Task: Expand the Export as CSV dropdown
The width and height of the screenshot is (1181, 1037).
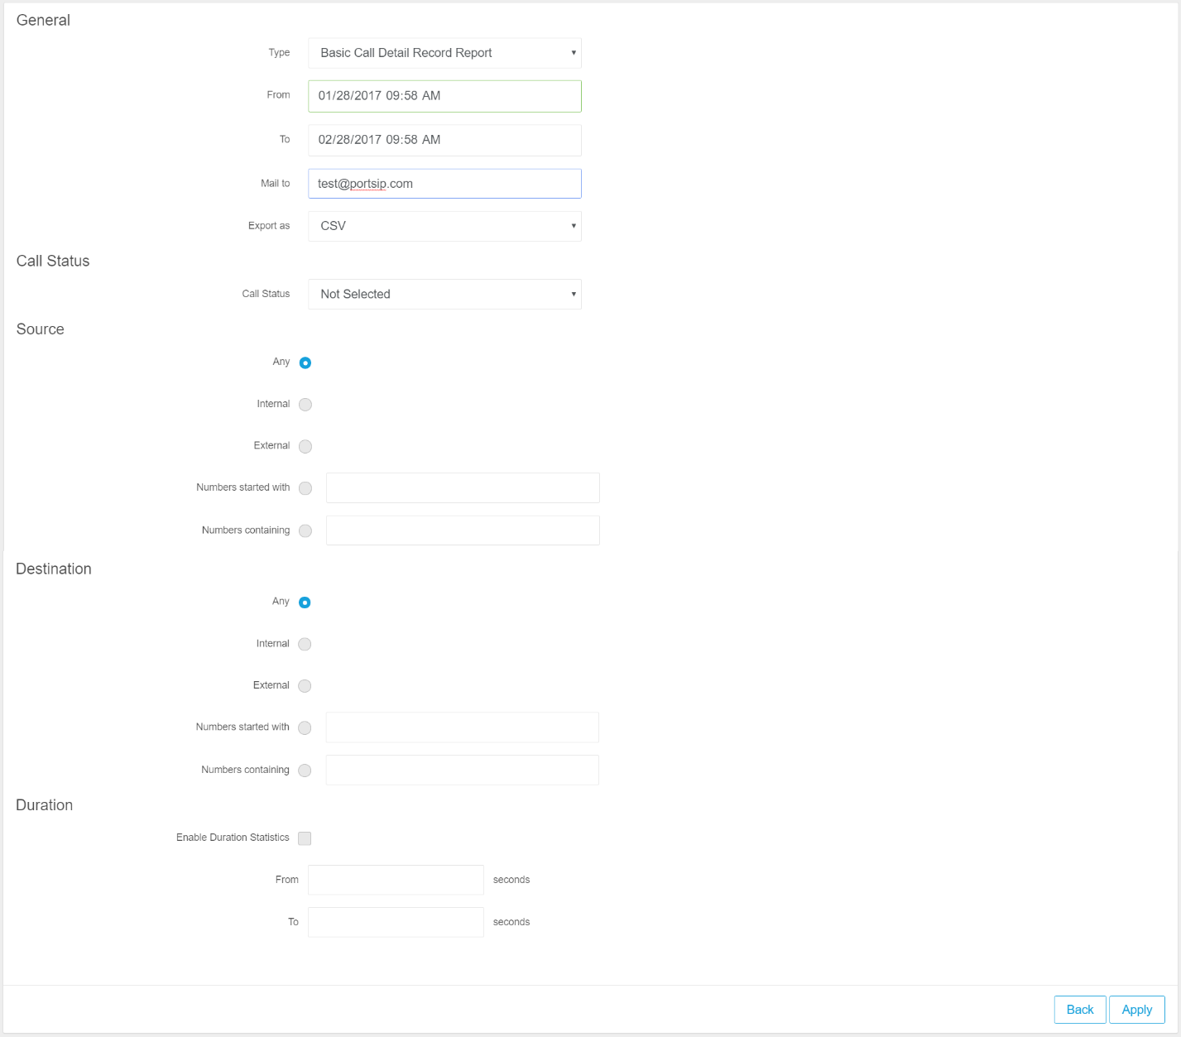Action: click(x=444, y=226)
